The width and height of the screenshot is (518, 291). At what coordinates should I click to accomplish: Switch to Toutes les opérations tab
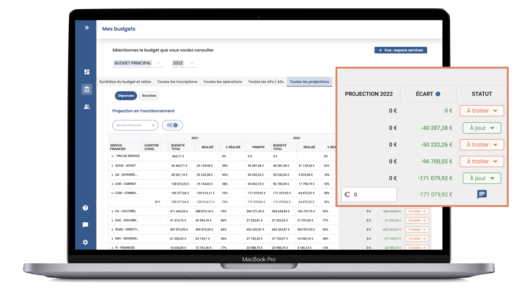click(223, 82)
